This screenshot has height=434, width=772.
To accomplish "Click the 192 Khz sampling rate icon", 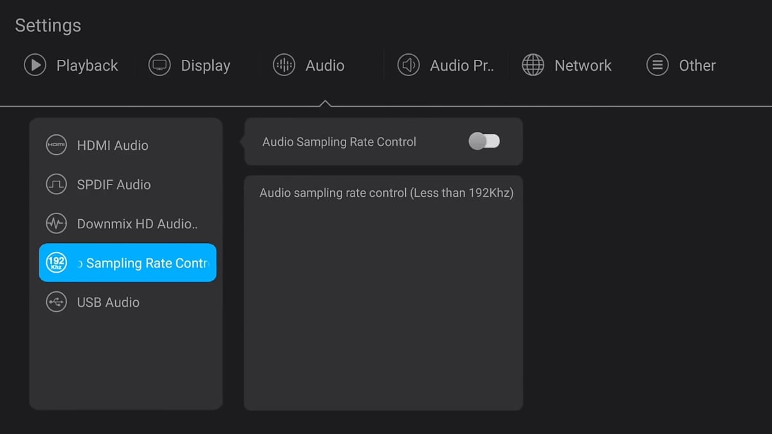I will 57,262.
